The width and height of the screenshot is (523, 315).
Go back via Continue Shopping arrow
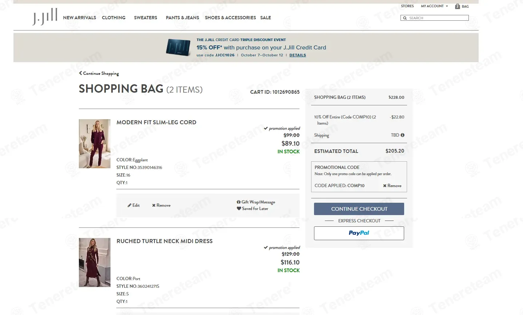point(99,73)
